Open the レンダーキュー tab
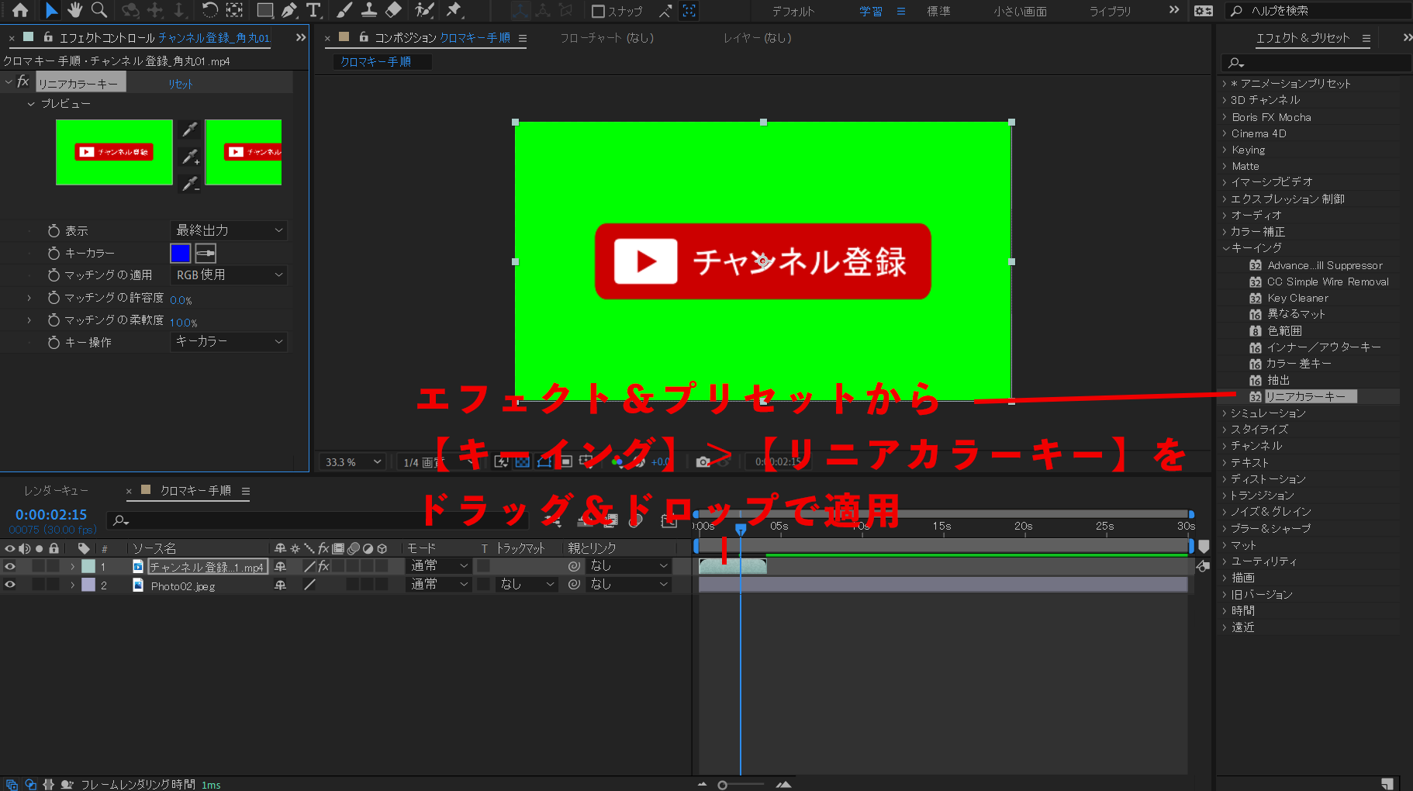The image size is (1413, 791). (56, 491)
